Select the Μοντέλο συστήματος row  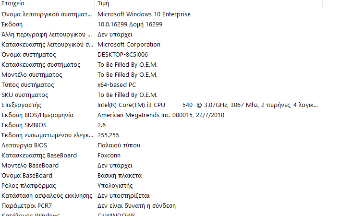tap(161, 75)
